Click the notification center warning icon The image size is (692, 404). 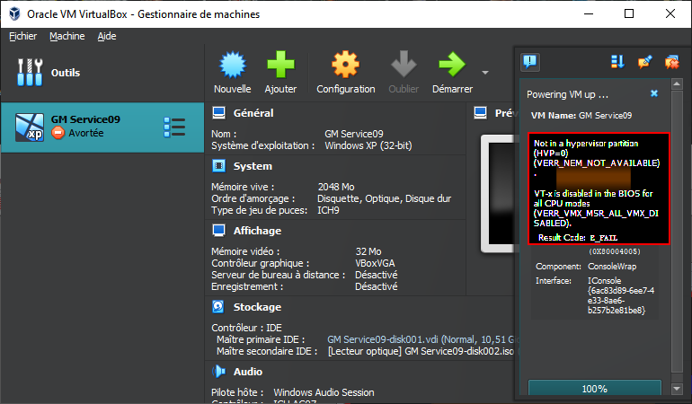pos(529,62)
